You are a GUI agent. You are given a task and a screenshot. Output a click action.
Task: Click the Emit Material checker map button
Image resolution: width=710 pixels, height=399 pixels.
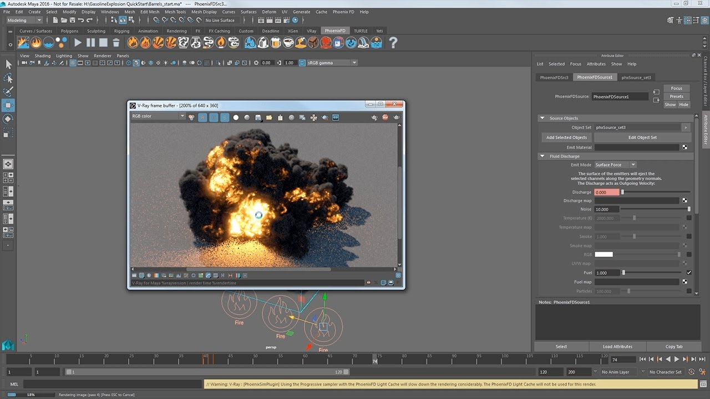pos(685,147)
